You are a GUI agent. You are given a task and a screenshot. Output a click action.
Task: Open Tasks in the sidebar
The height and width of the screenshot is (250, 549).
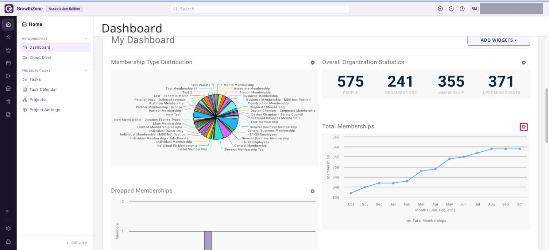55,79
